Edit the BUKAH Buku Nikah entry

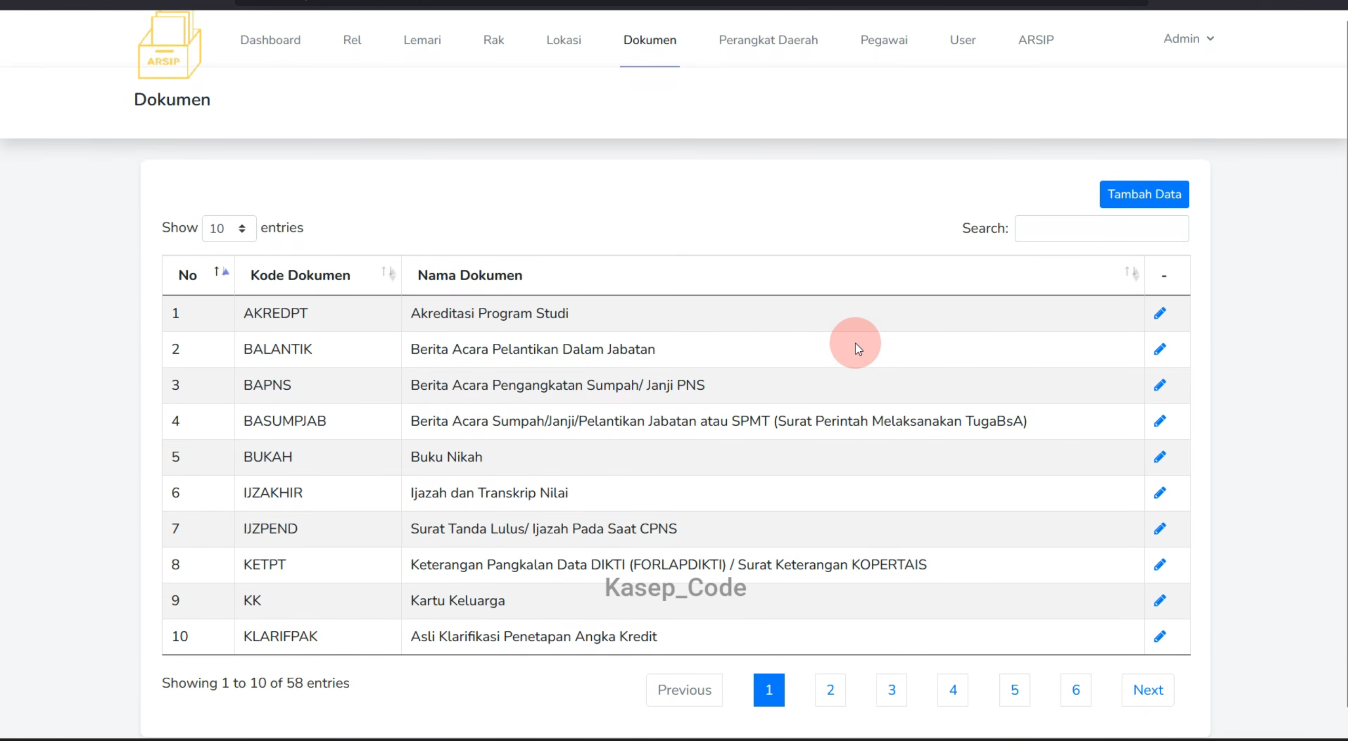(x=1159, y=457)
